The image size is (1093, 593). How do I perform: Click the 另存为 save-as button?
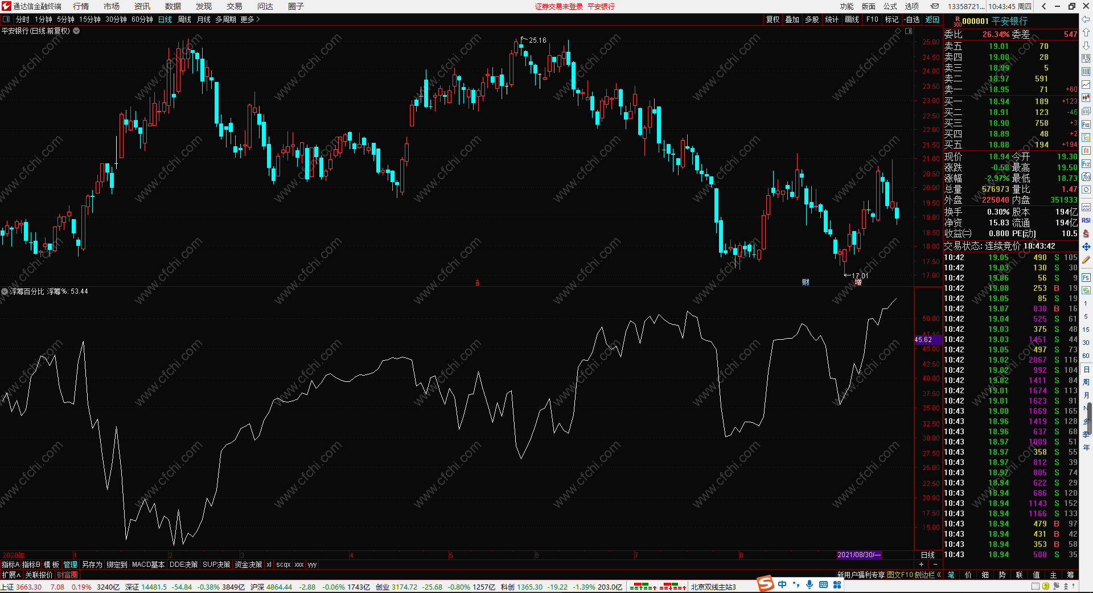(x=92, y=565)
